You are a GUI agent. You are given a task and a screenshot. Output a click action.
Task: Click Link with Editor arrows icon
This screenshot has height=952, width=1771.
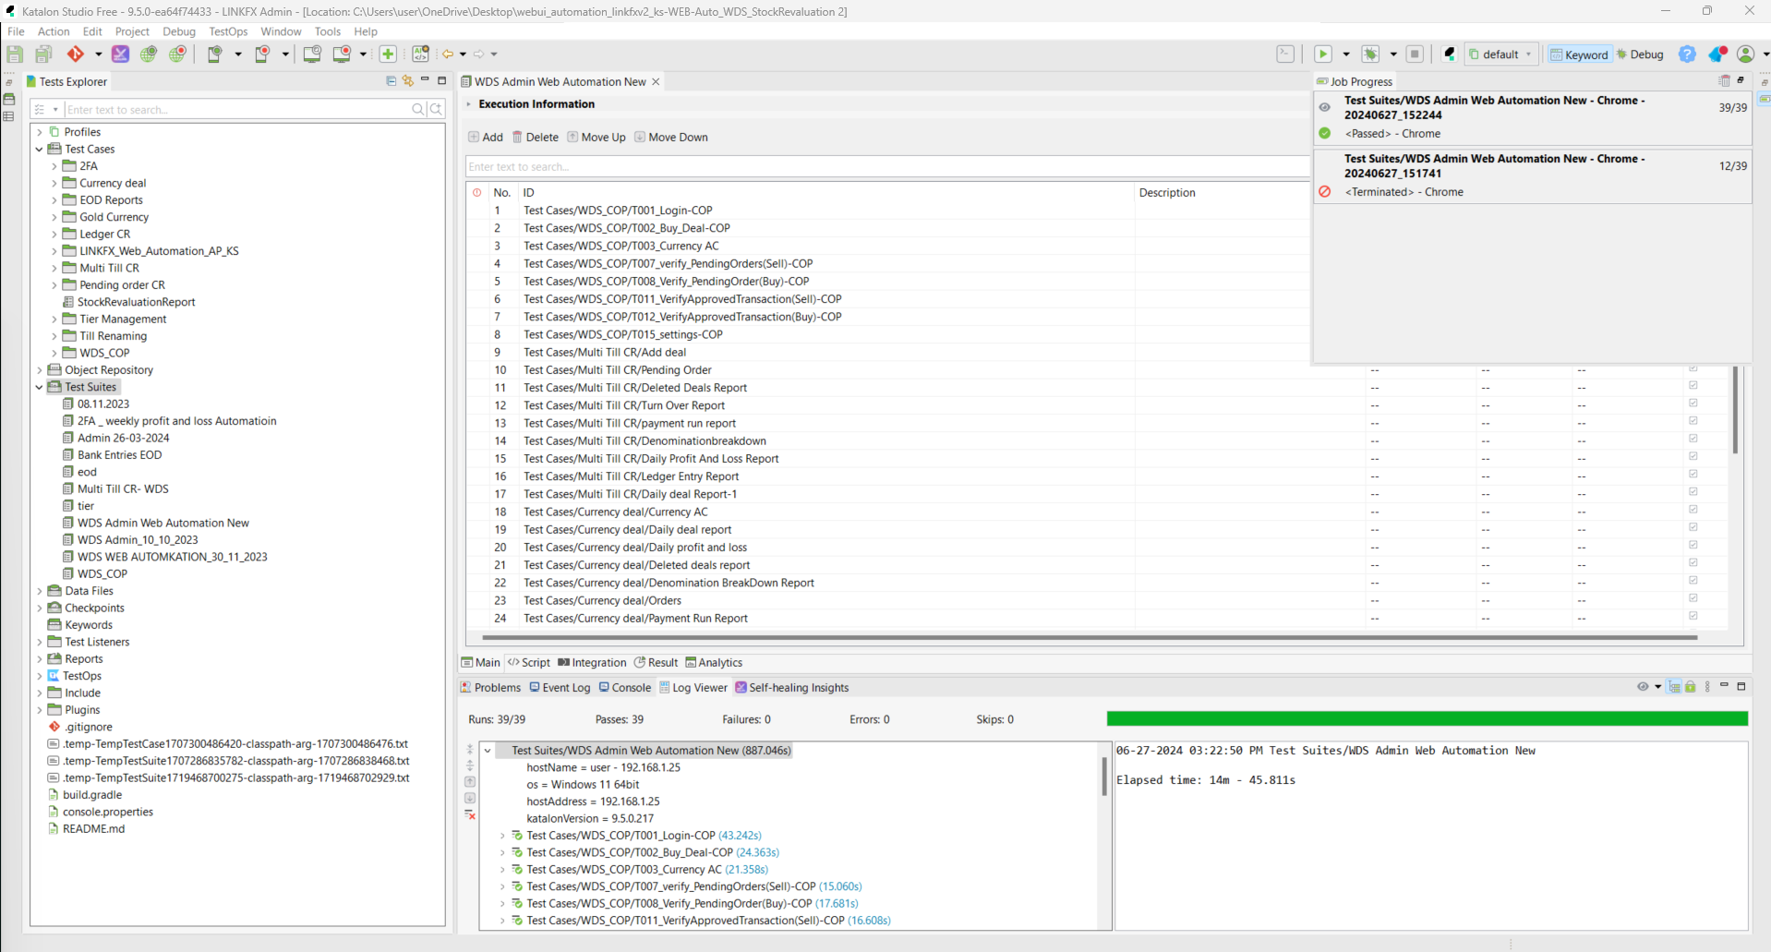coord(407,81)
